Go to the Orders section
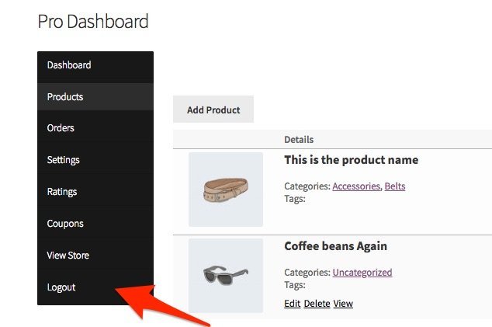Screen dimensions: 492x327 pyautogui.click(x=61, y=128)
